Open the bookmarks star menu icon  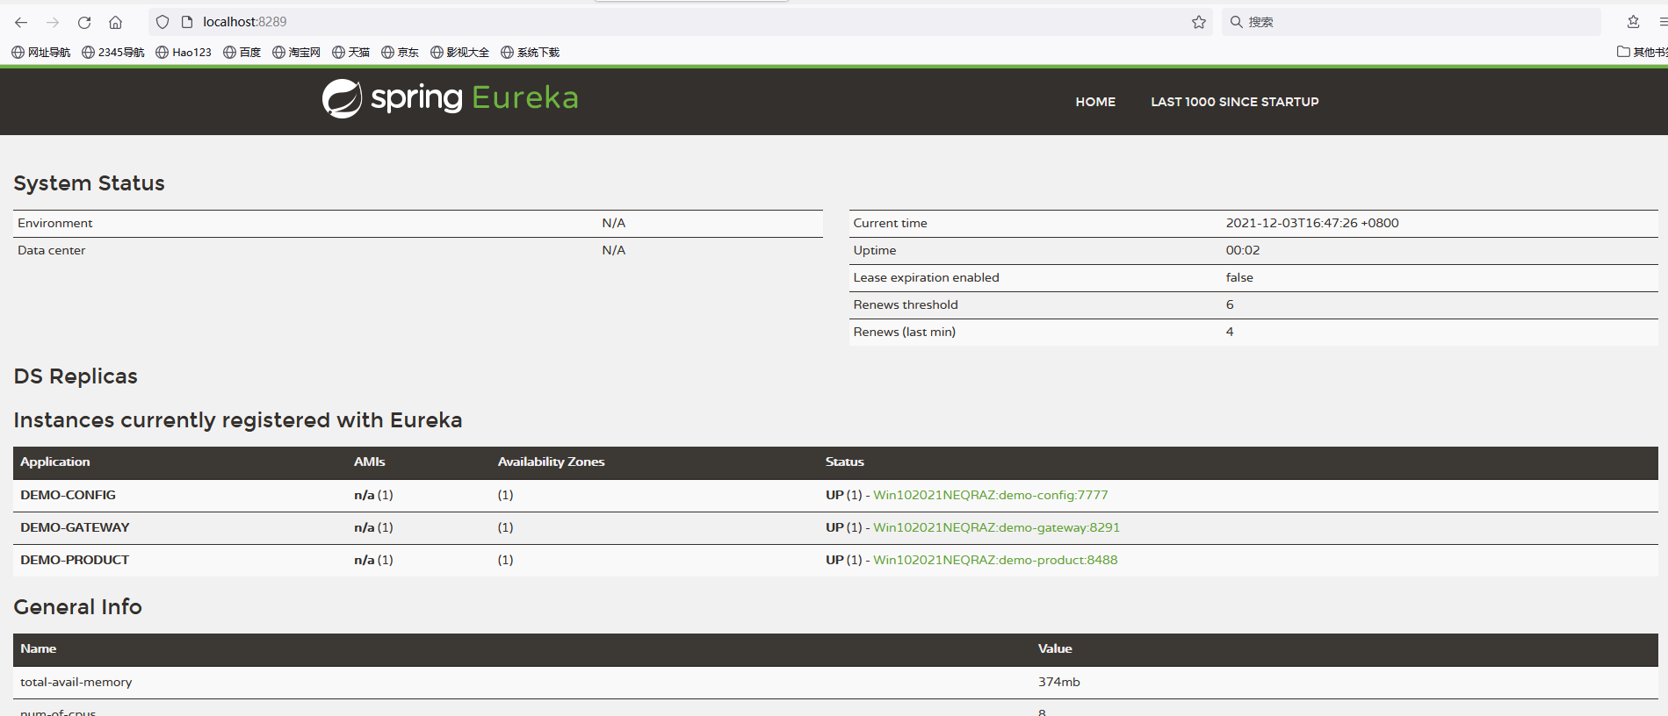1633,22
